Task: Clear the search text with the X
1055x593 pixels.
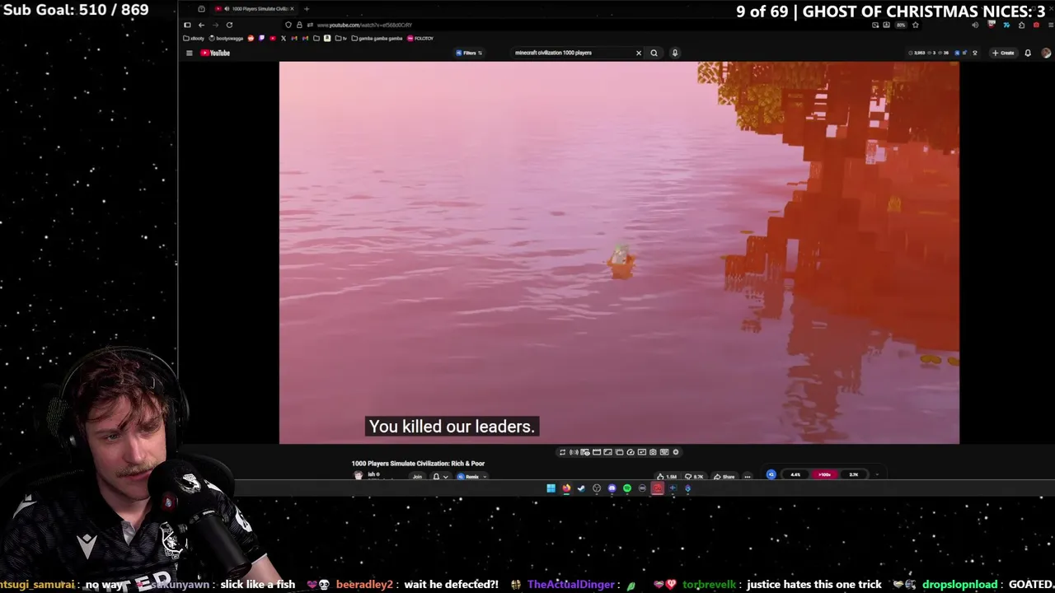Action: [x=638, y=53]
